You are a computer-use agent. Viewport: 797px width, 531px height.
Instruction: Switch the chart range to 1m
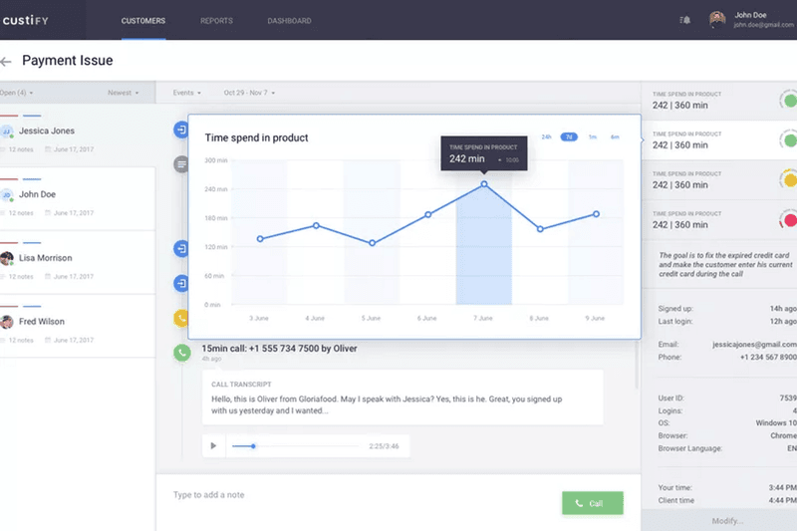(x=592, y=137)
